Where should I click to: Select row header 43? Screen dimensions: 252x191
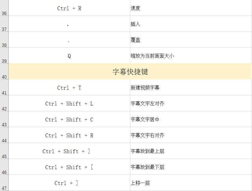(4, 120)
